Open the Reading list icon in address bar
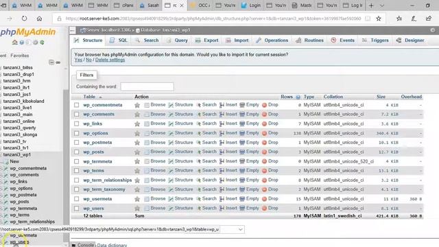Viewport: 439px width, 247px height. click(368, 19)
